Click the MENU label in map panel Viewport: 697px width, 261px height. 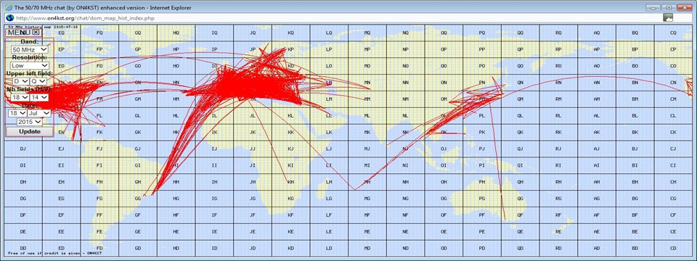(x=19, y=32)
